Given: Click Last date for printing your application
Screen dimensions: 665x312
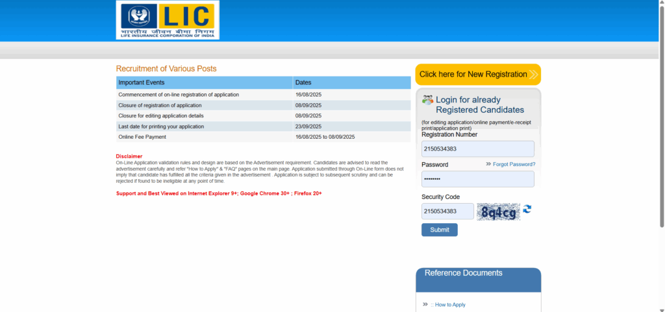Looking at the screenshot, I should click(161, 126).
